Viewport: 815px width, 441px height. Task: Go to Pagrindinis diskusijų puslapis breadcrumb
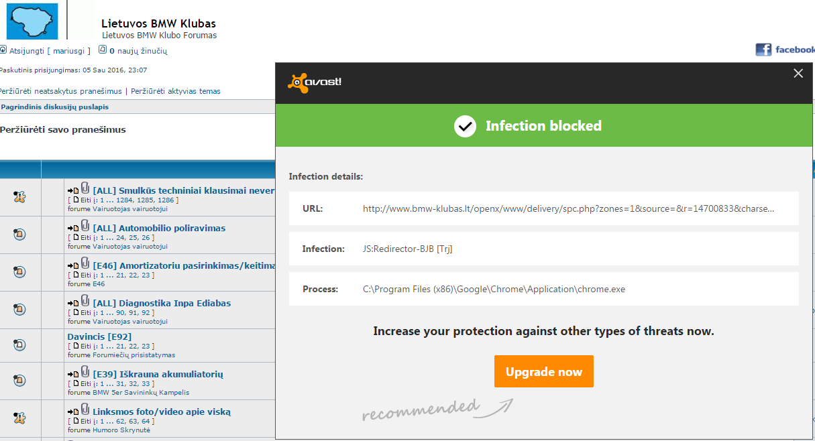[x=55, y=107]
